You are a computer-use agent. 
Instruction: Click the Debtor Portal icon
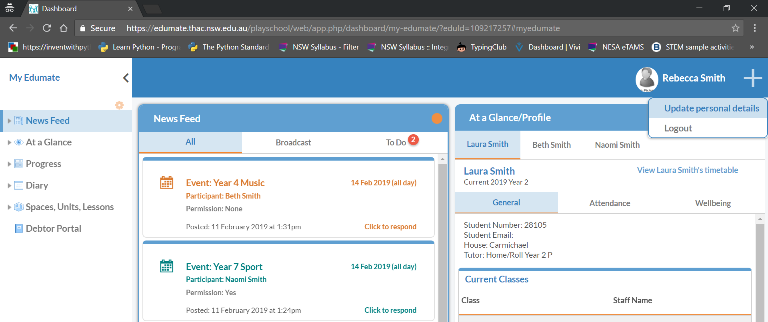point(19,229)
